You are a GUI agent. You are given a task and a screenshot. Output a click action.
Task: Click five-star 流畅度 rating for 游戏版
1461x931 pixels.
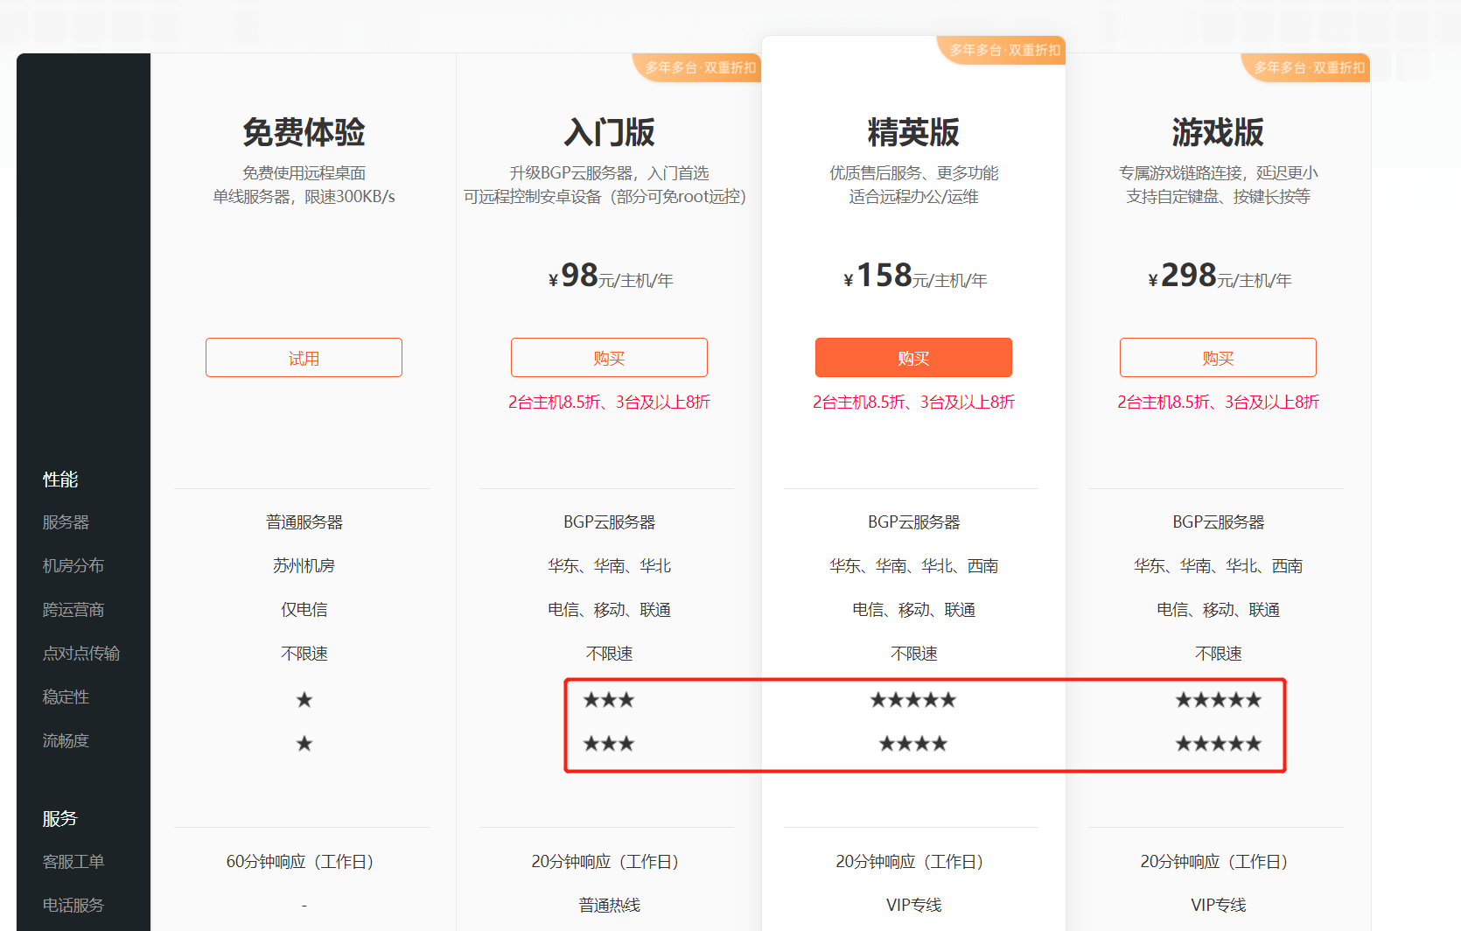point(1218,743)
